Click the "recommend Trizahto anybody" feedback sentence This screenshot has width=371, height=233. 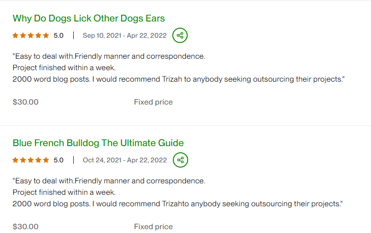coord(177,204)
